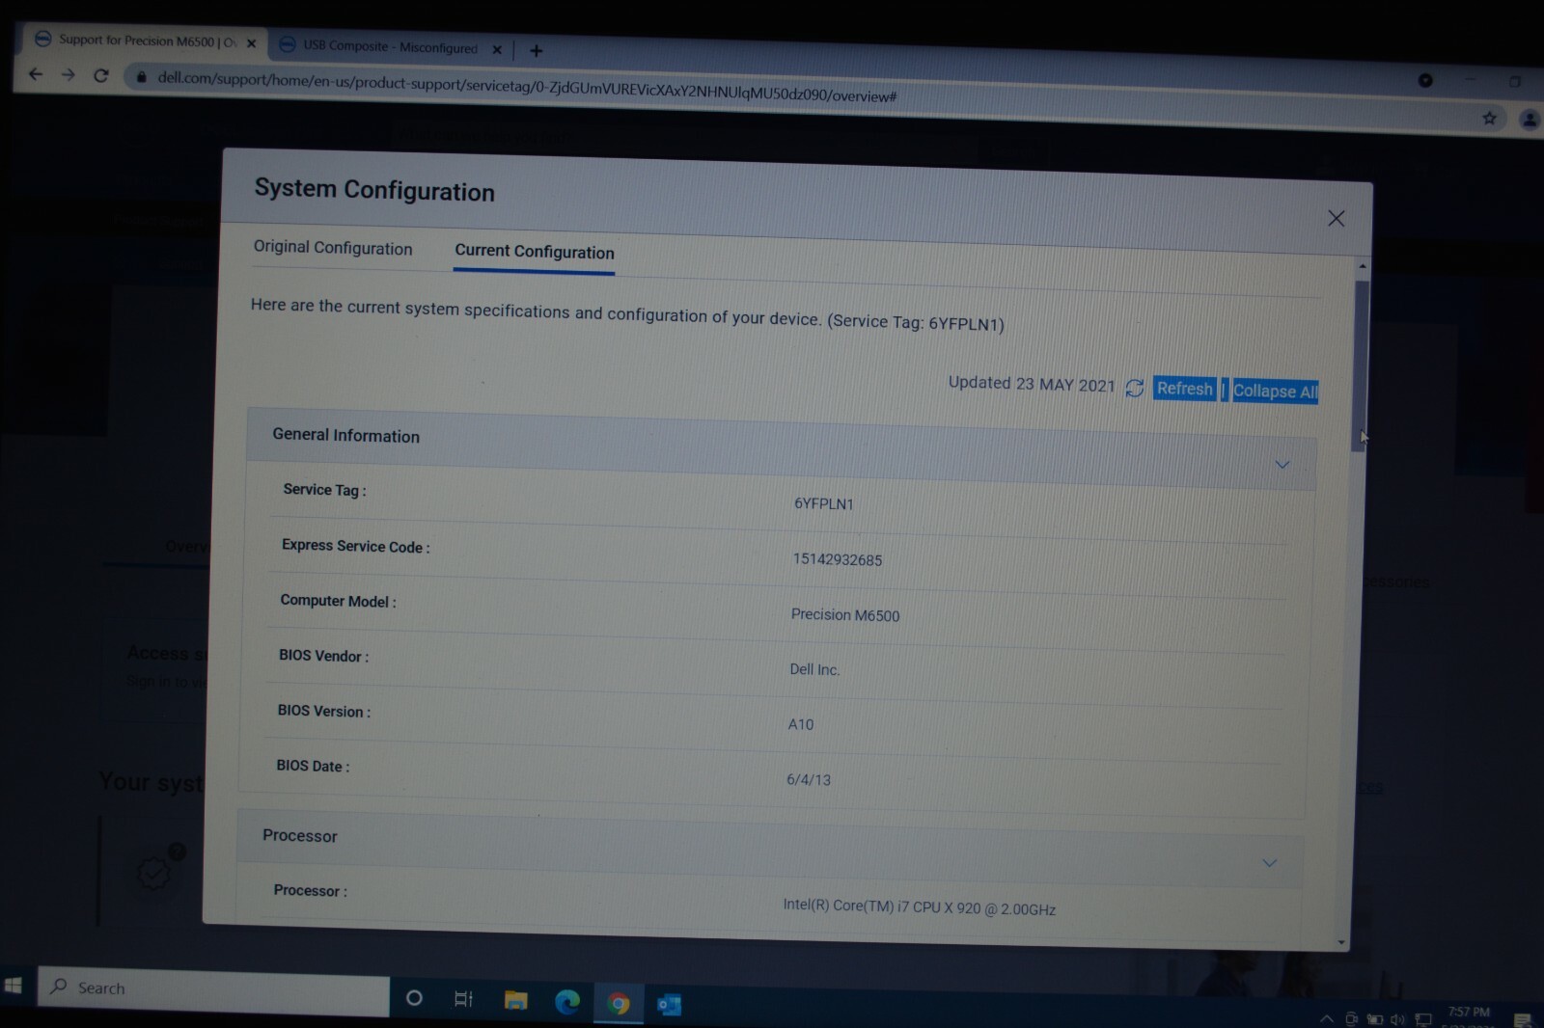Switch to USB Composite browser tab
This screenshot has width=1544, height=1028.
pos(391,46)
